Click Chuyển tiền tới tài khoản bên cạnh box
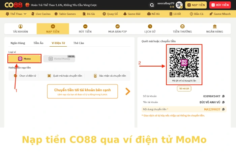Image resolution: width=236 pixels, height=152 pixels. click(83, 92)
